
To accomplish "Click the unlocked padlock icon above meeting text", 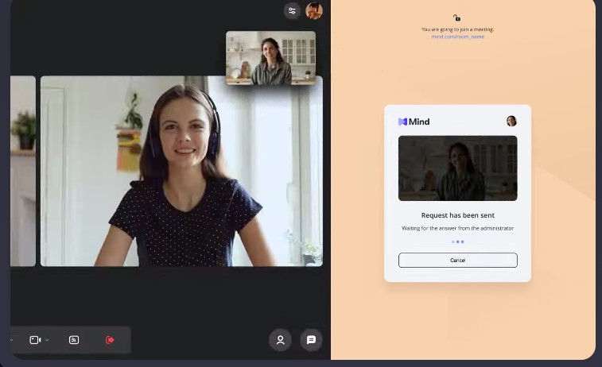I will point(456,17).
